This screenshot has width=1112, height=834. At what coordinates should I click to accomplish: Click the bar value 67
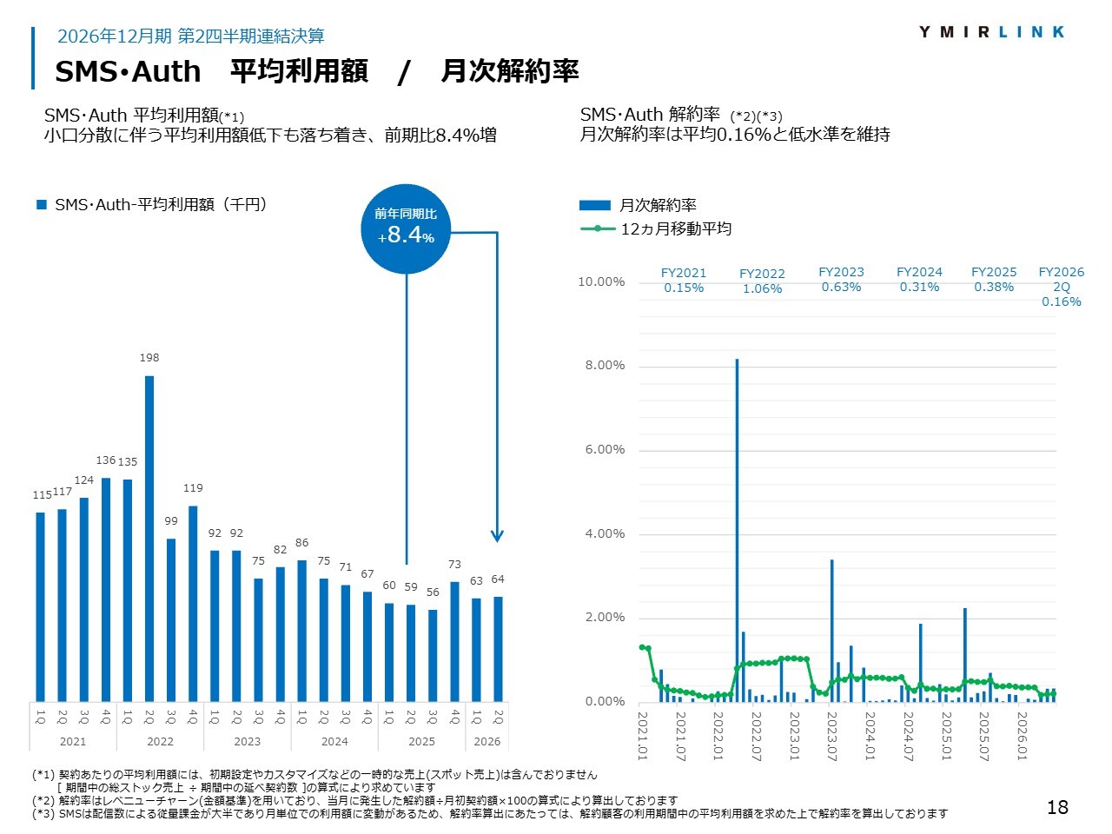[x=367, y=574]
